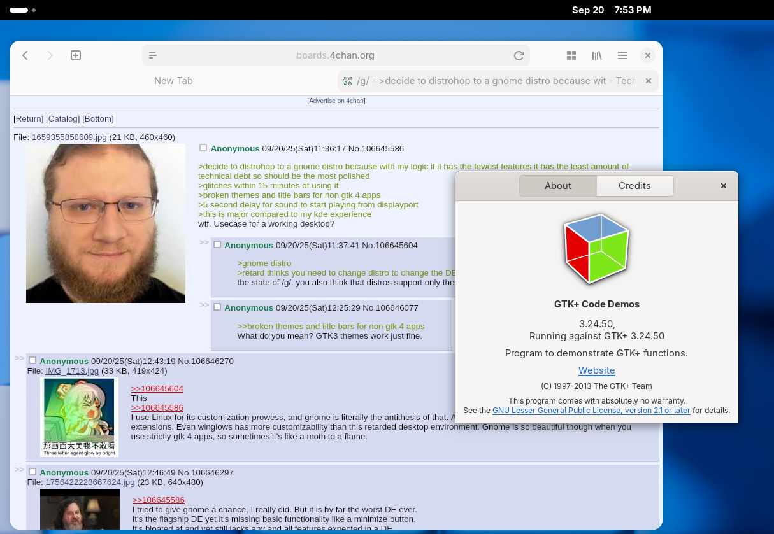Viewport: 774px width, 534px height.
Task: Hide reply 106646270 using its >> arrow
Action: pyautogui.click(x=19, y=358)
